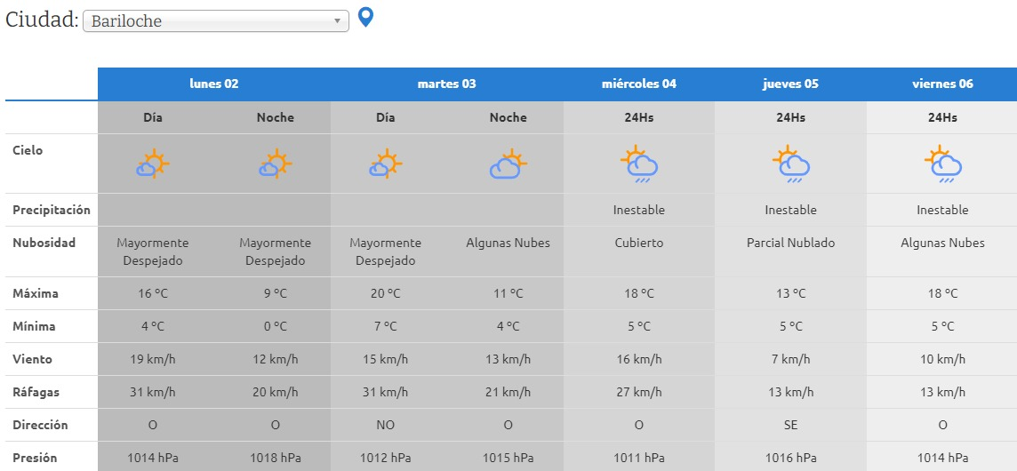This screenshot has height=471, width=1017.
Task: Click the 10 km/h viento value
Action: pyautogui.click(x=942, y=359)
